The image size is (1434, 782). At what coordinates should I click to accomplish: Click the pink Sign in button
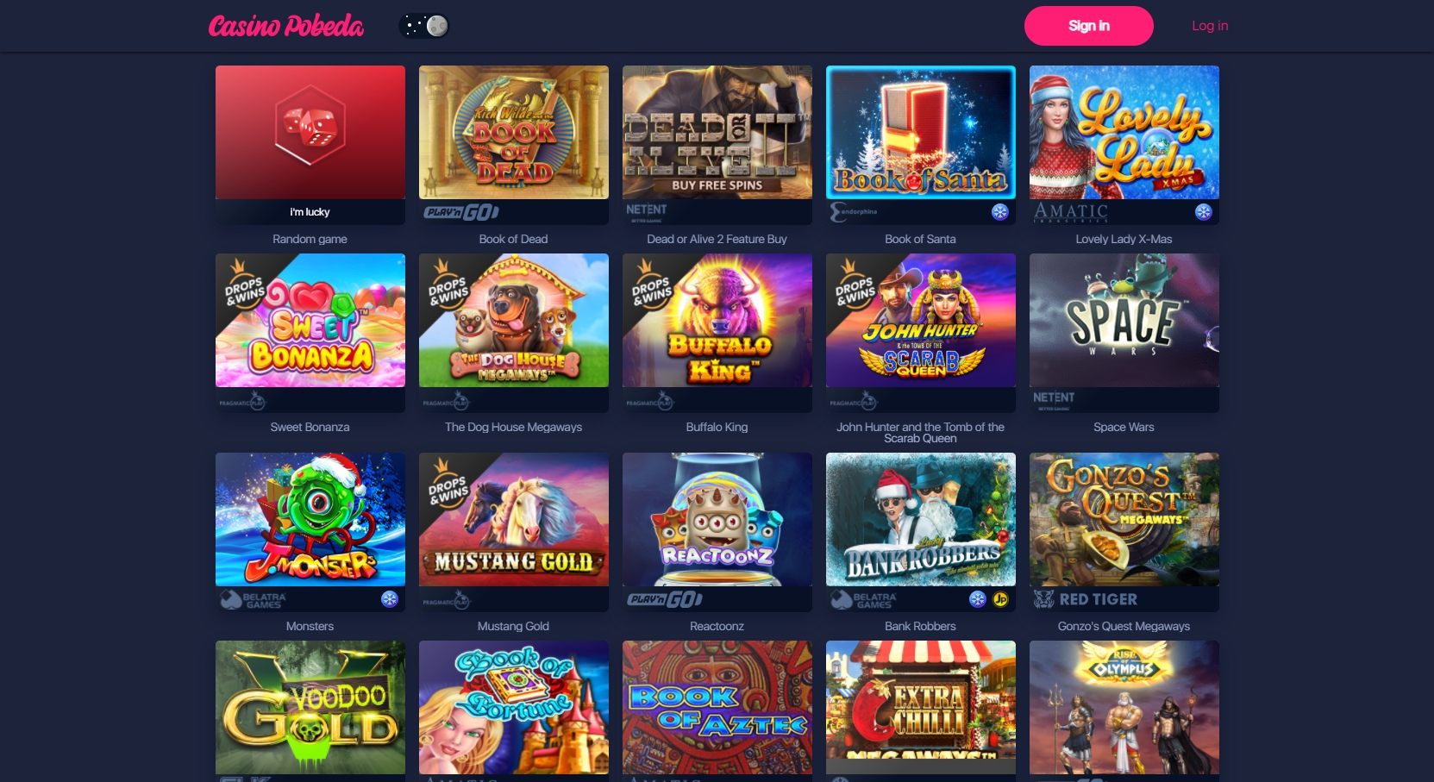[1088, 26]
